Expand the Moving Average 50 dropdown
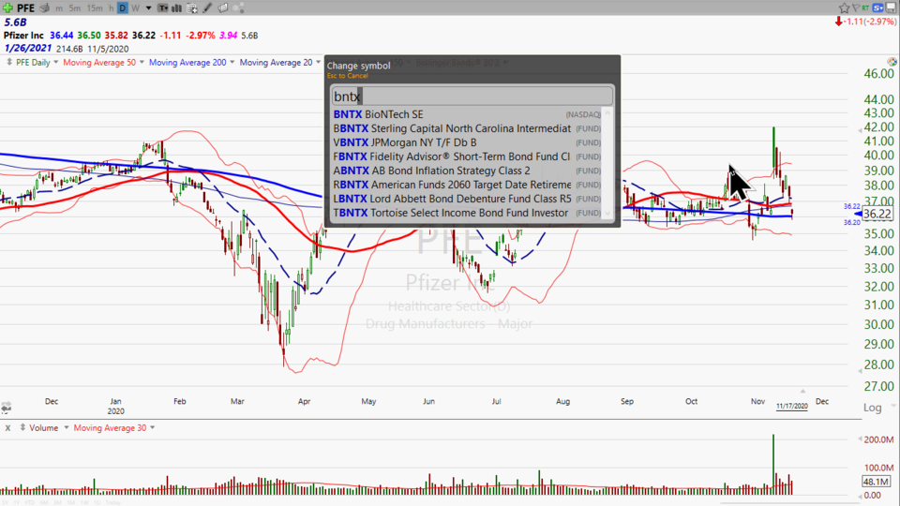Viewport: 900px width, 506px height. coord(142,62)
